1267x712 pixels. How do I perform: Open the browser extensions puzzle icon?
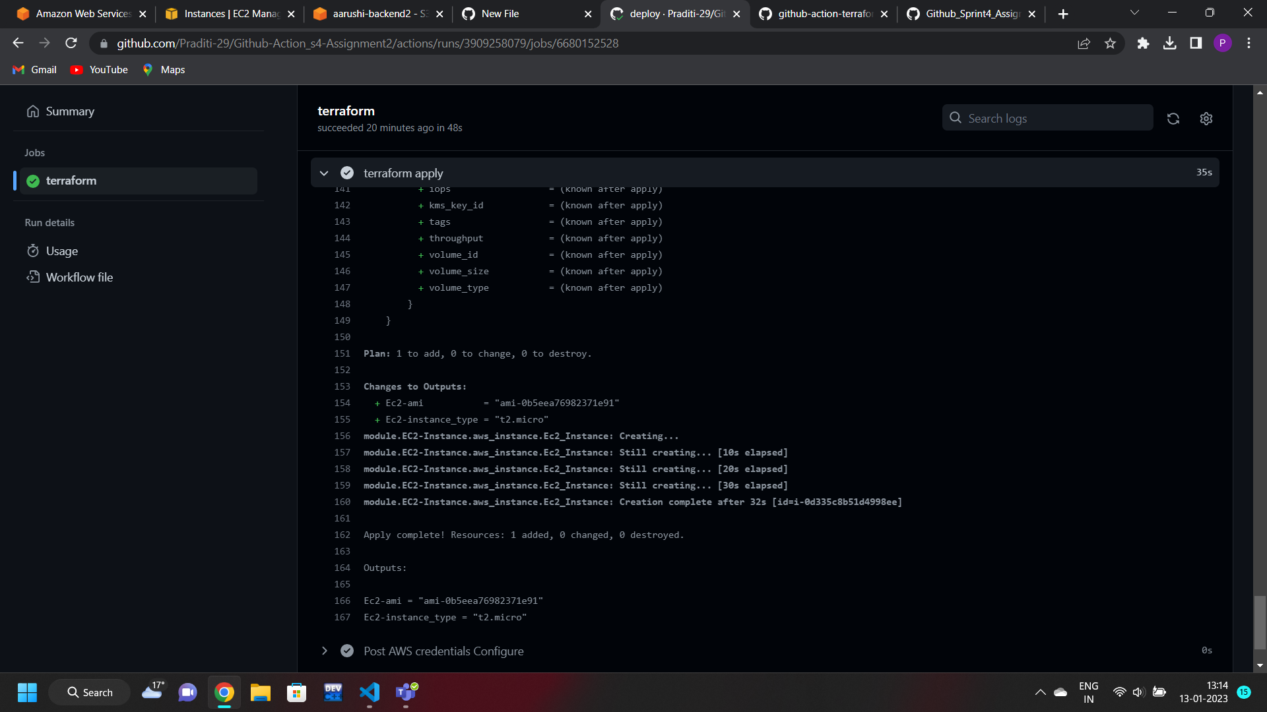point(1144,43)
